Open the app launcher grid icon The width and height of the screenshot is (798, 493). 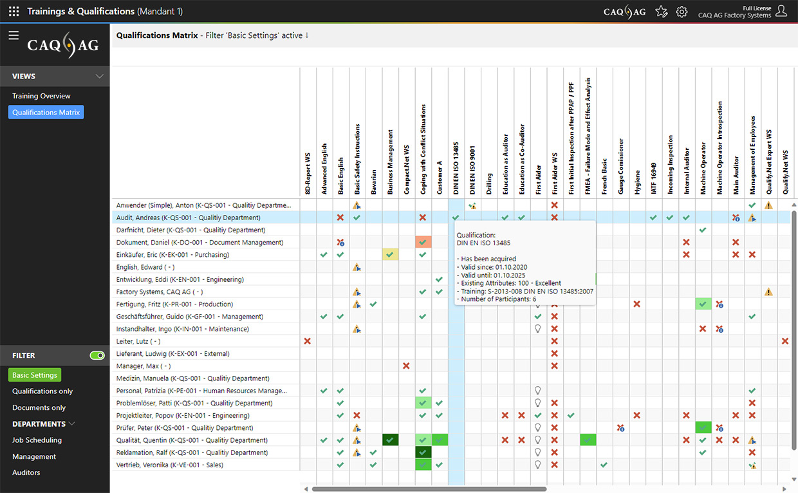pos(14,12)
